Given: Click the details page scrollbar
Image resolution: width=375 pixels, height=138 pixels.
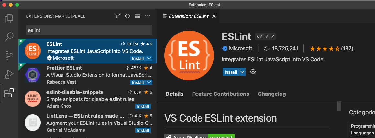Looking at the screenshot, I should (x=339, y=106).
